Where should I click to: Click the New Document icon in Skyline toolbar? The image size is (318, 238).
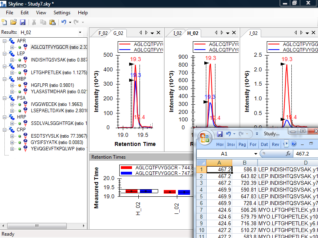(4, 22)
